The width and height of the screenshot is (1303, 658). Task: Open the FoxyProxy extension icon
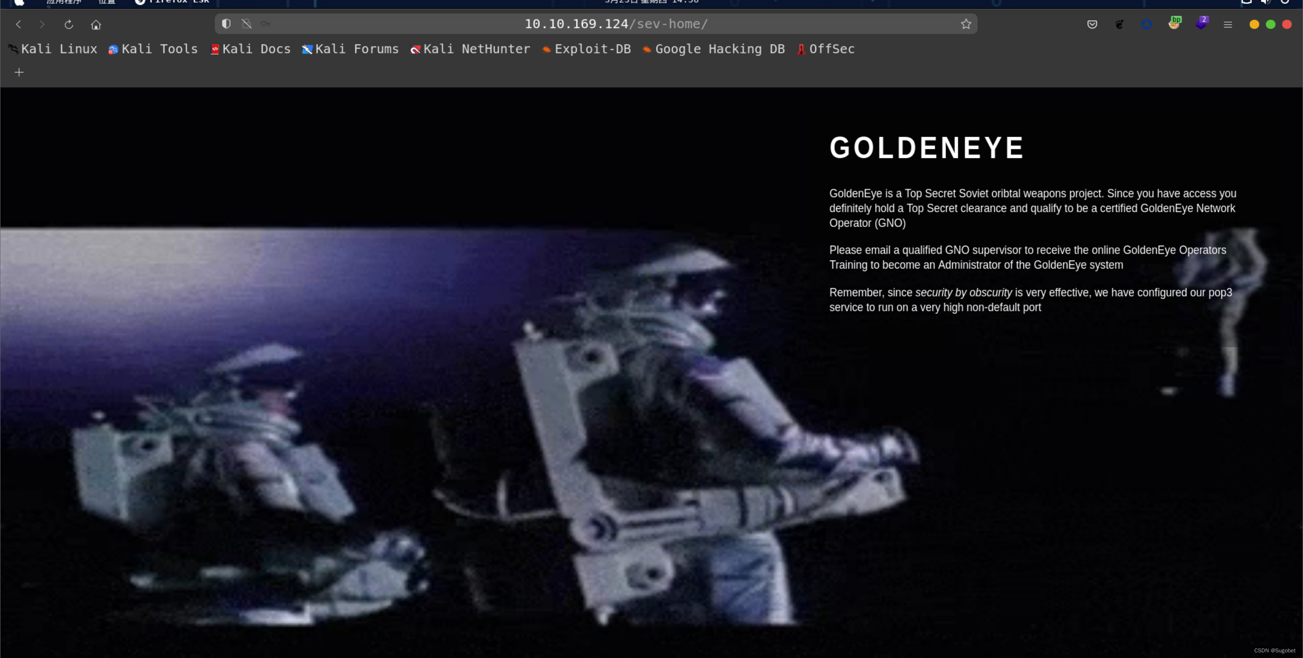pyautogui.click(x=1174, y=24)
